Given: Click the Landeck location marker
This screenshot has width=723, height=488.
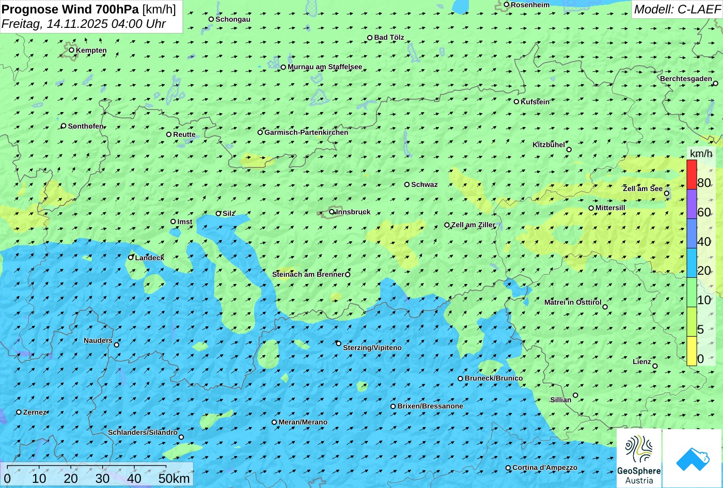Looking at the screenshot, I should [131, 257].
